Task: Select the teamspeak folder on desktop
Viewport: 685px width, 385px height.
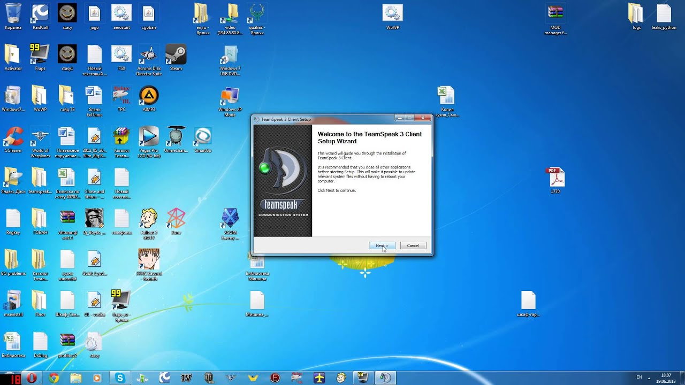Action: 40,181
